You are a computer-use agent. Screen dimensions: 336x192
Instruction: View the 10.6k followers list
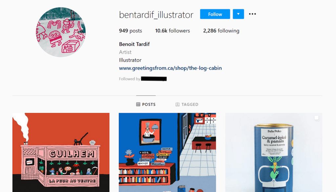coord(173,31)
